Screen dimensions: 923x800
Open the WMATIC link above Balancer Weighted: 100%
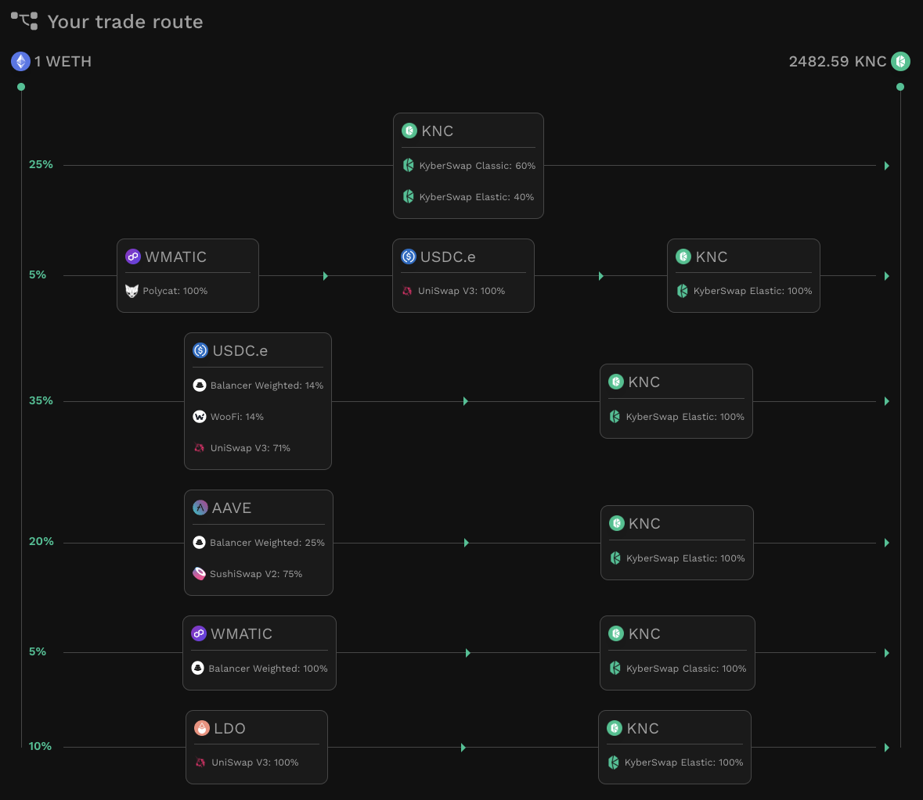point(241,633)
